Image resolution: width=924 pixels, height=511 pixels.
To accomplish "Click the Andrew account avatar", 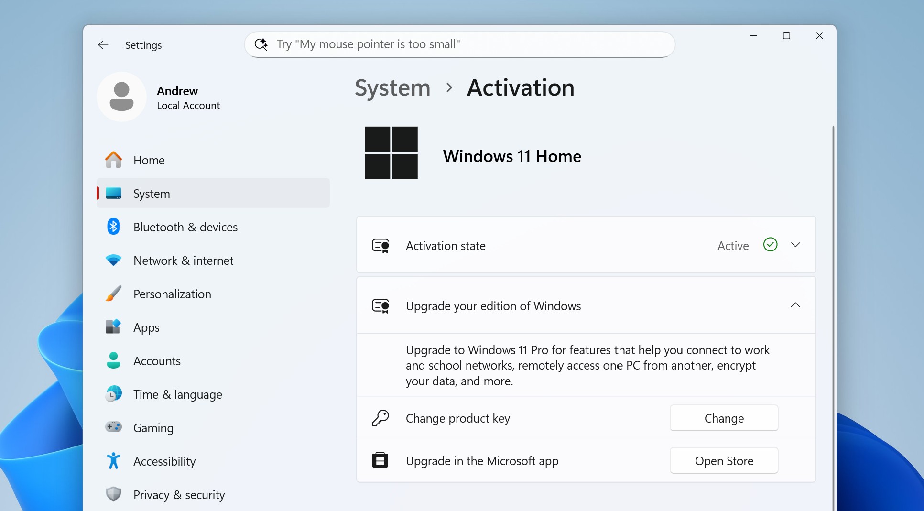I will 121,96.
